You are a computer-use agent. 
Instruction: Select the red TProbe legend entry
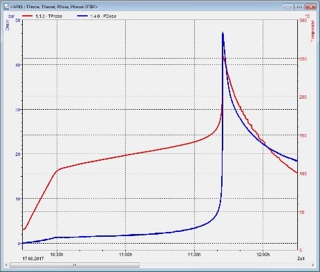point(42,16)
